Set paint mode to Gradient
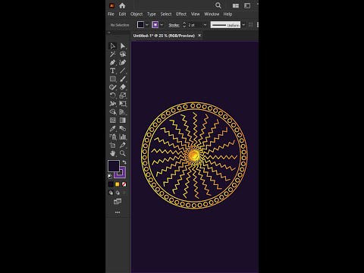Viewport: 364px width, 273px height. tap(118, 184)
